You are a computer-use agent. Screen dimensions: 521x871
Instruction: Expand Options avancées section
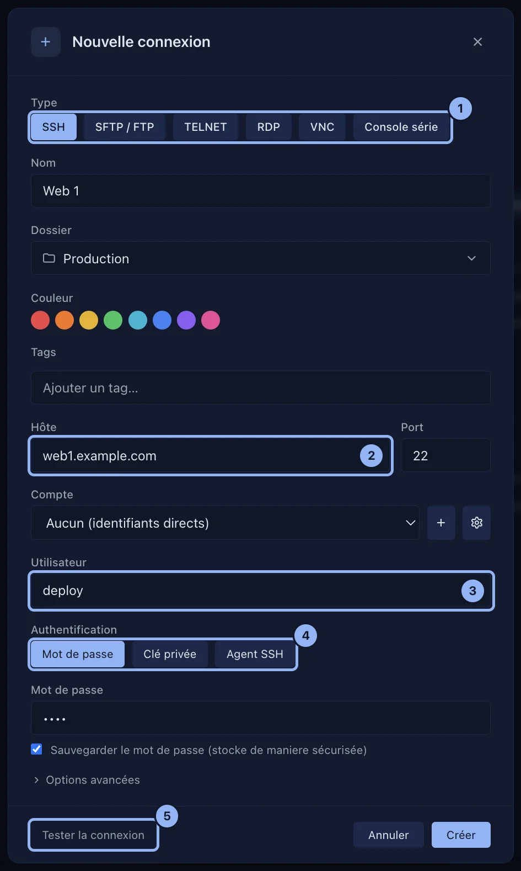[x=88, y=780]
